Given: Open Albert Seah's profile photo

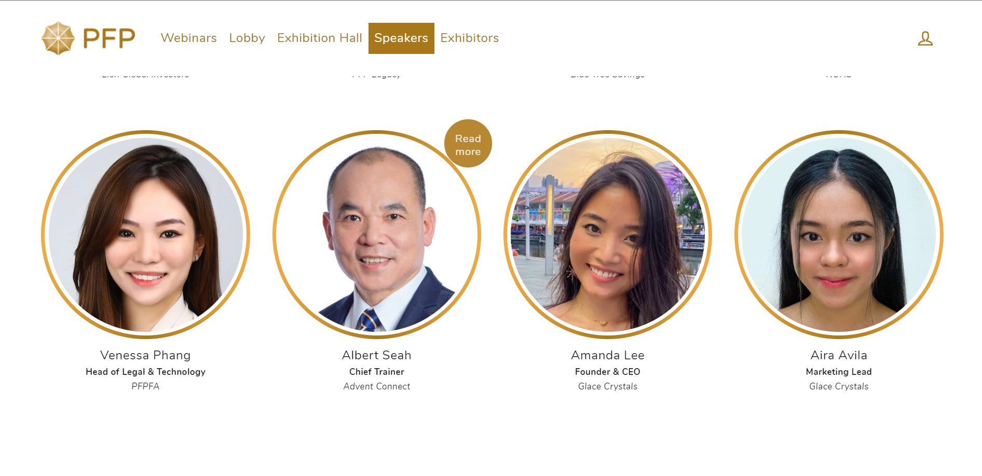Looking at the screenshot, I should click(377, 234).
